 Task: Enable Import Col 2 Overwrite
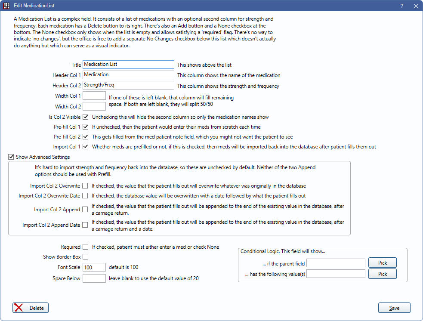click(85, 186)
